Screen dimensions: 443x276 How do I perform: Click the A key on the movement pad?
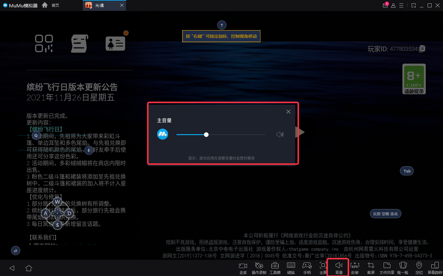[x=46, y=213]
